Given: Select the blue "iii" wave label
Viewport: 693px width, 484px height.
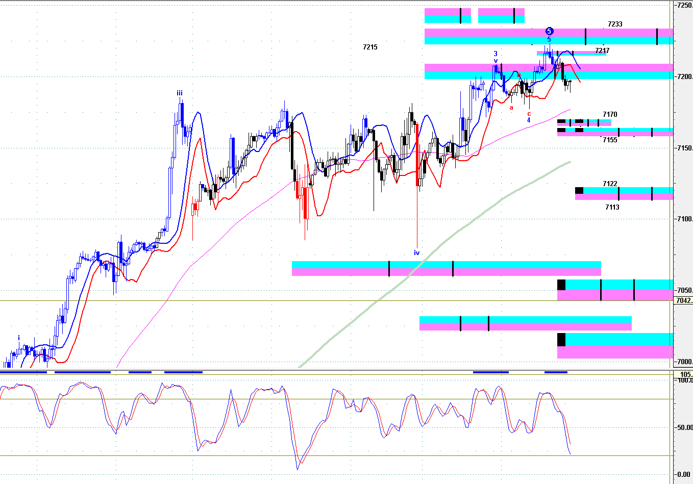Looking at the screenshot, I should point(180,93).
